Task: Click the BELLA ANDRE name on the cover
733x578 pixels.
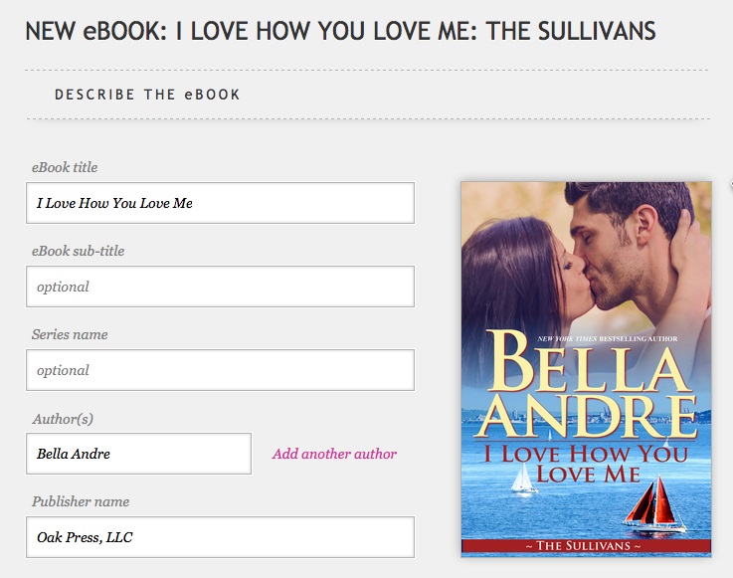Action: click(588, 383)
